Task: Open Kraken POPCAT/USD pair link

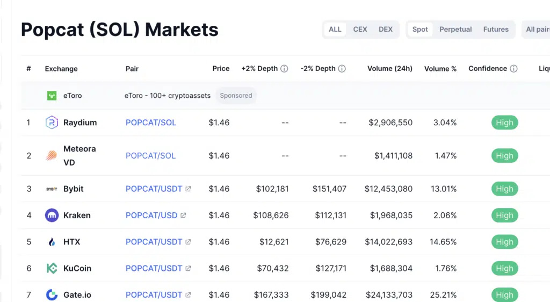Action: click(x=151, y=215)
